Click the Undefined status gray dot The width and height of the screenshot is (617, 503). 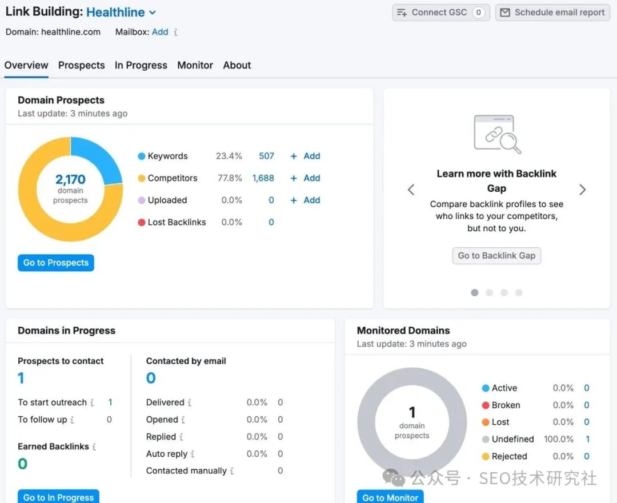click(486, 439)
